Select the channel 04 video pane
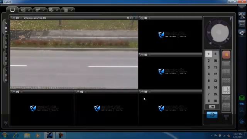Screen dimensions: 247x139 (x=170, y=109)
